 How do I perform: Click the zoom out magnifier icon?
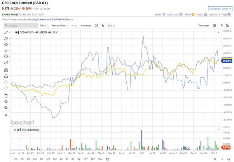[6, 108]
